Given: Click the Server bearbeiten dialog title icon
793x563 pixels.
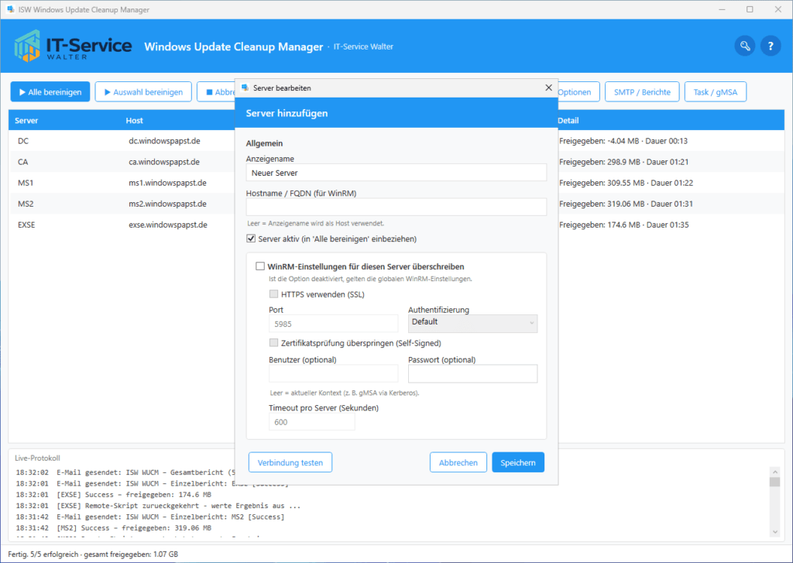Looking at the screenshot, I should click(245, 88).
